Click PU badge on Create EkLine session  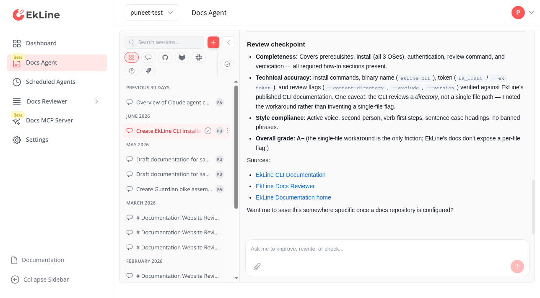pyautogui.click(x=220, y=131)
